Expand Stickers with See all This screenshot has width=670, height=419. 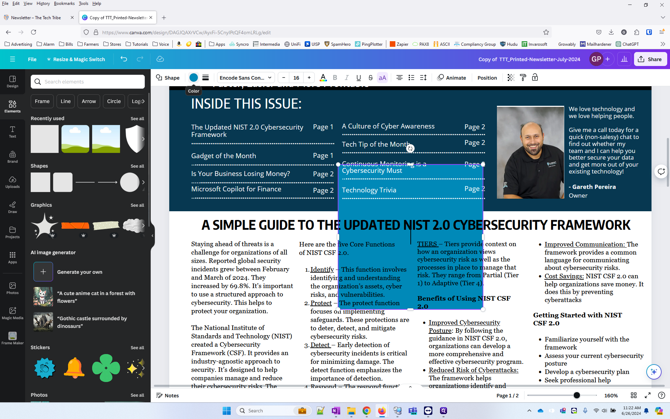(x=137, y=348)
